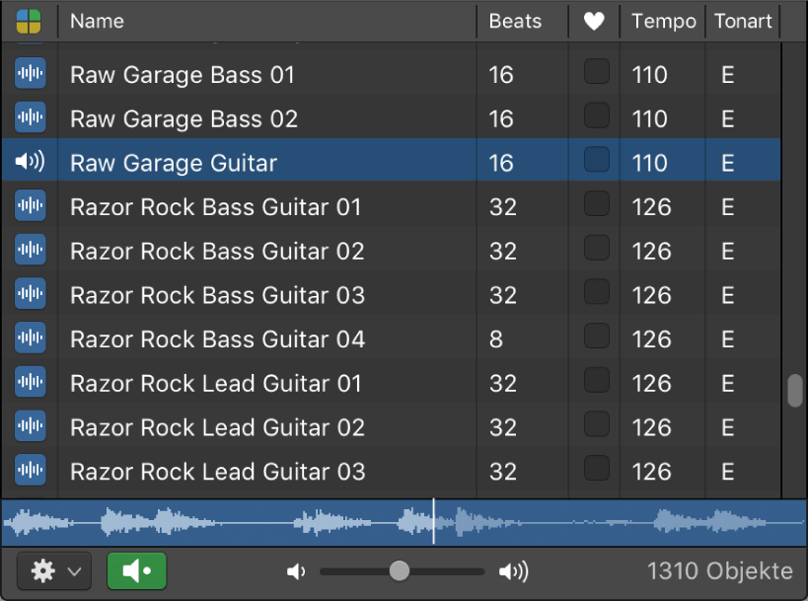Tick the favorite checkbox for Raw Garage Guitar

[596, 160]
